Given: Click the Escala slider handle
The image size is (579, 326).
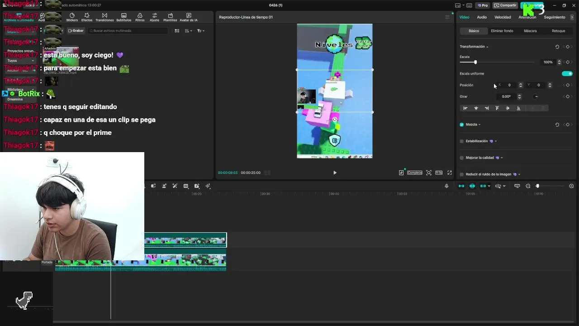Looking at the screenshot, I should click(475, 62).
